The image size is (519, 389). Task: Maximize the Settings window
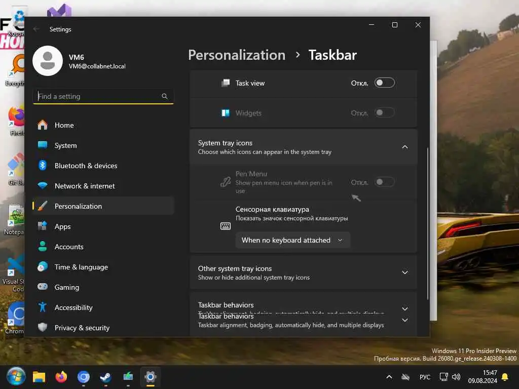[394, 25]
